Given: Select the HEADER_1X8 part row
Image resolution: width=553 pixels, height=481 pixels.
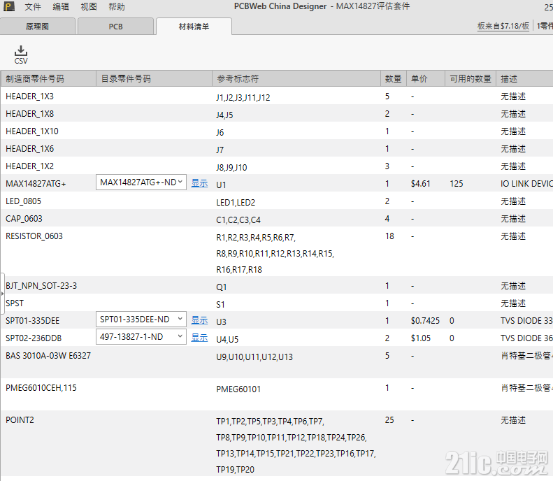Looking at the screenshot, I should pyautogui.click(x=277, y=113).
